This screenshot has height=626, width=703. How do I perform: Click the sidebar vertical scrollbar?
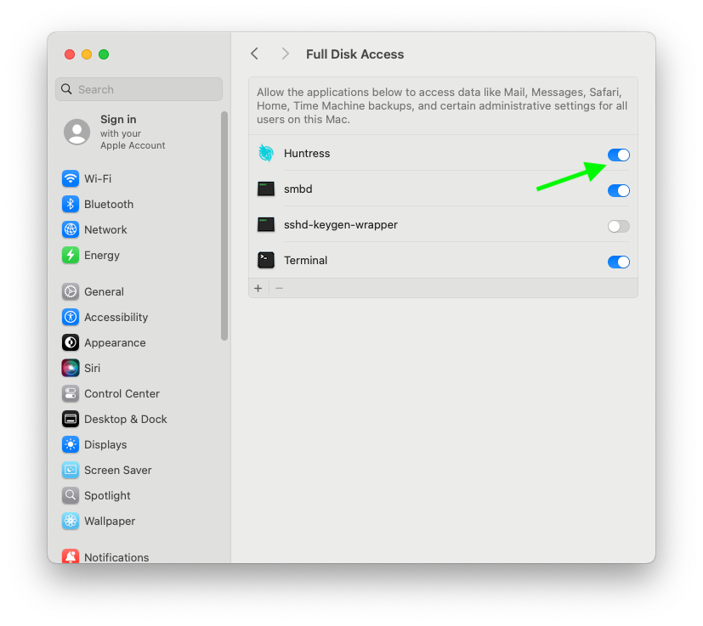pyautogui.click(x=224, y=226)
